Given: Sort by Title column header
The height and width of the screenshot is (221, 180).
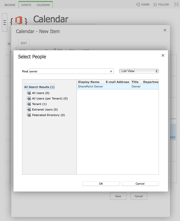Looking at the screenshot, I should point(135,82).
